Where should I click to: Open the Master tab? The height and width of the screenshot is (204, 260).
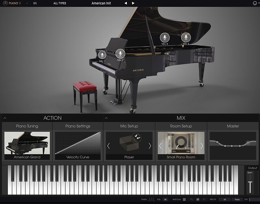click(233, 126)
